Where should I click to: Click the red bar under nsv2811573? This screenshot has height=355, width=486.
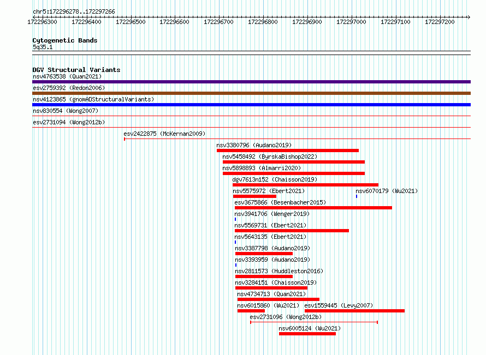(x=264, y=276)
